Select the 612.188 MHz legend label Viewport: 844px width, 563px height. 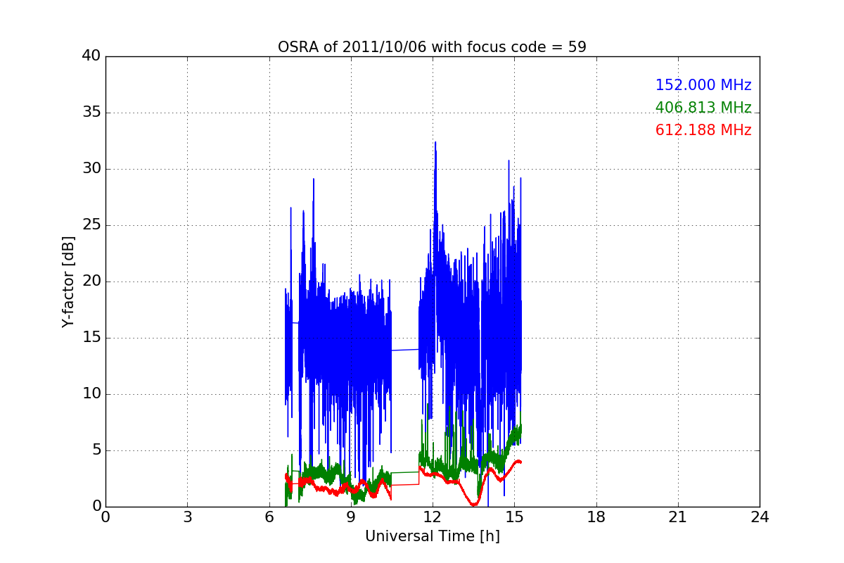[x=703, y=130]
